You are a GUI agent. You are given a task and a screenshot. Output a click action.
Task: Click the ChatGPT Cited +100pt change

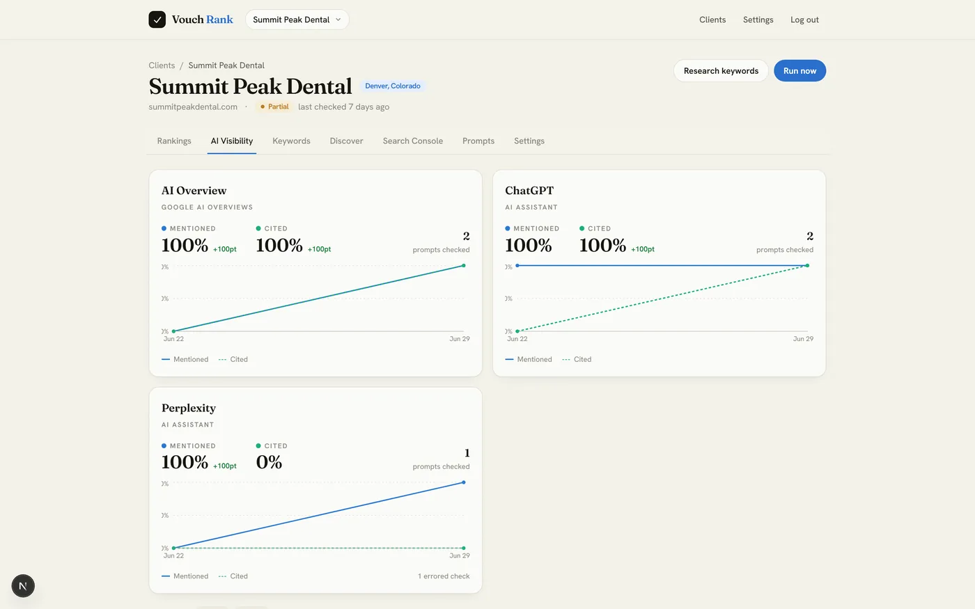click(643, 249)
